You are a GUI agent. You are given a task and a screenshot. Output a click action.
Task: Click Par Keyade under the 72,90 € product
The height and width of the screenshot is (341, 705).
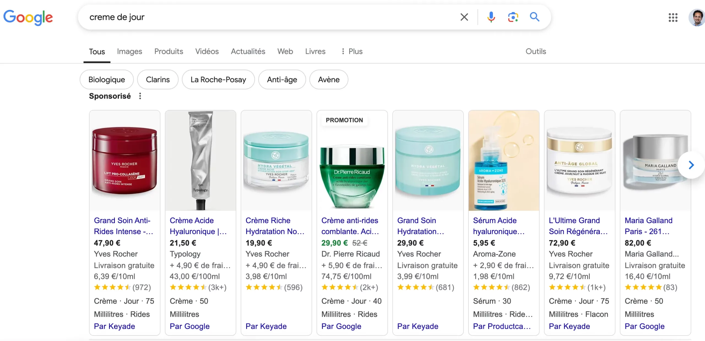click(569, 326)
